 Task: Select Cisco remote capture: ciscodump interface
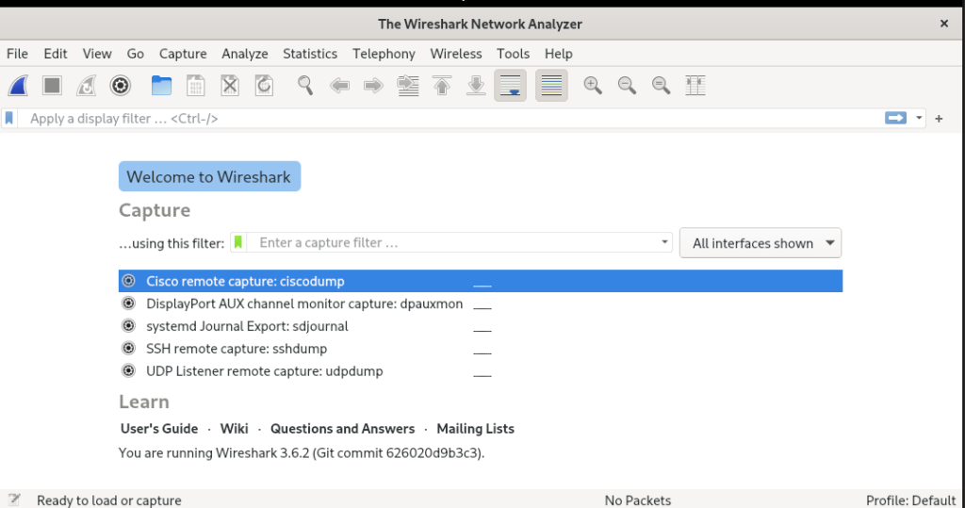point(480,281)
